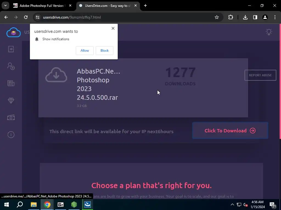Open Chrome's three-dot menu
The image size is (281, 210).
tap(275, 17)
